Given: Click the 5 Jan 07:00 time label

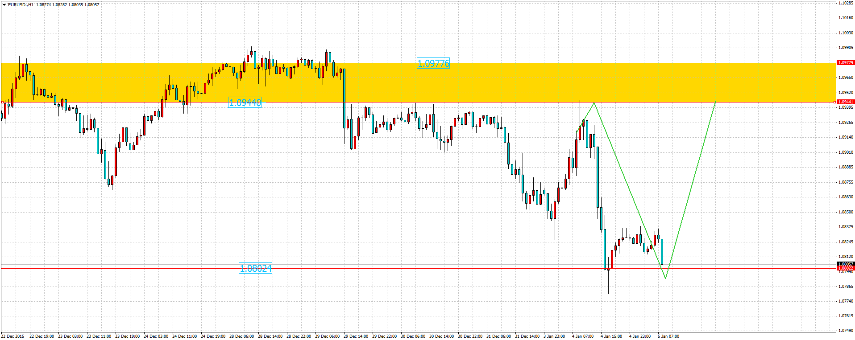Looking at the screenshot, I should [668, 336].
